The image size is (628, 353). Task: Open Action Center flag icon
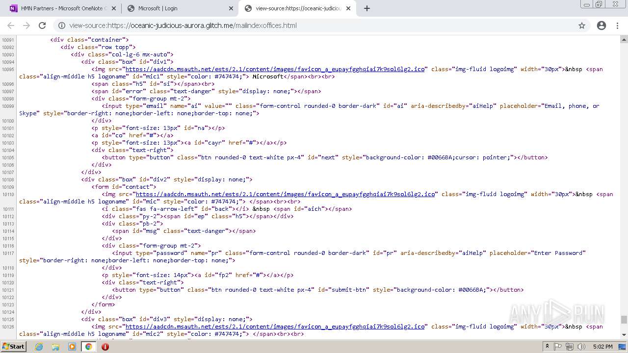558,347
